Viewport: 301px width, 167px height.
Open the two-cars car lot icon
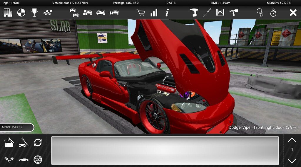pos(74,13)
